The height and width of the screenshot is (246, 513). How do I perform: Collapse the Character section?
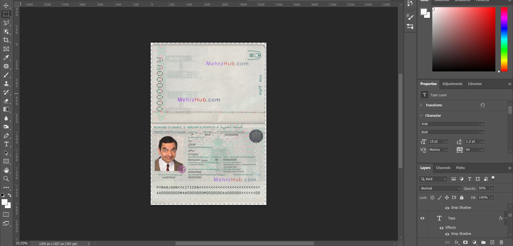pyautogui.click(x=421, y=115)
